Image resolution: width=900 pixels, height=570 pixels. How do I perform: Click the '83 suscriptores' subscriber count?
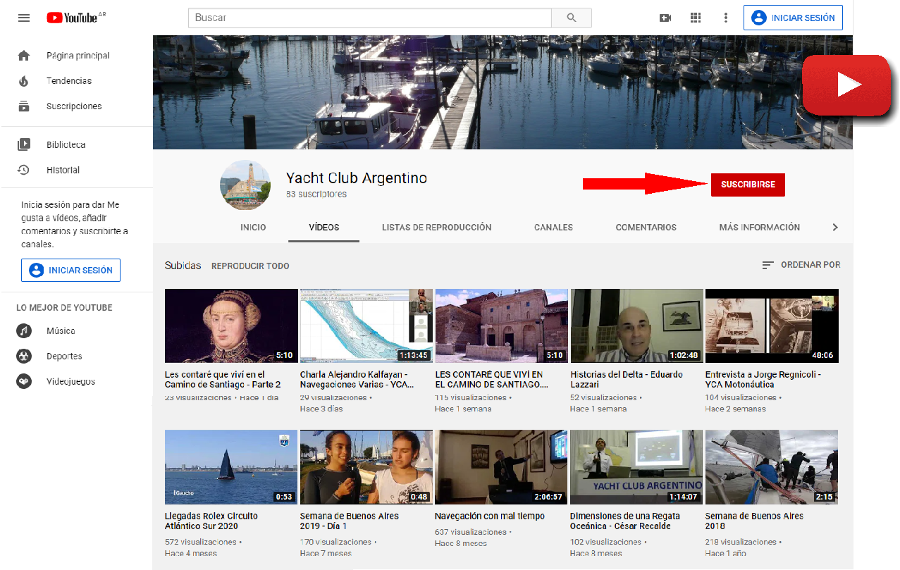coord(316,194)
